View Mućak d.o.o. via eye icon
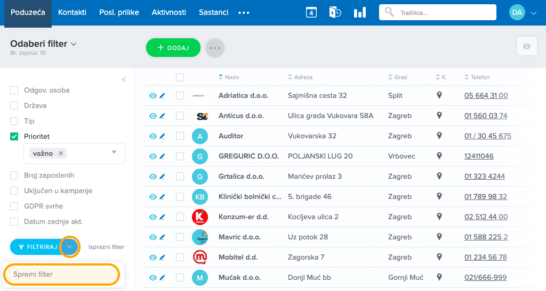This screenshot has width=546, height=291. tap(153, 278)
